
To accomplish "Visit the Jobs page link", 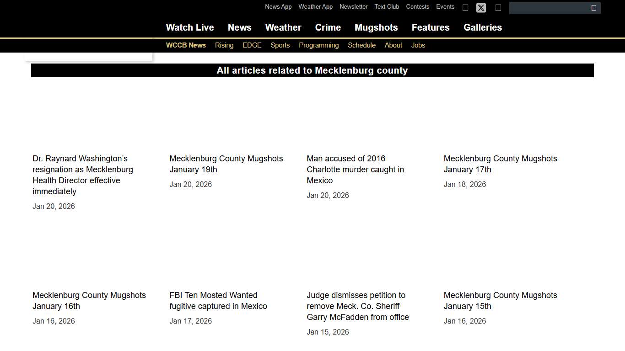I will (418, 45).
